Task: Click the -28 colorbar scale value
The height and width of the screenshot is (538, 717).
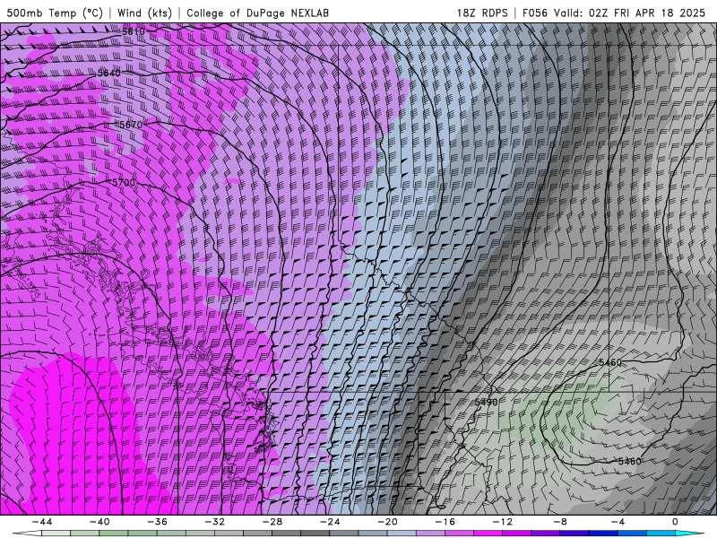Action: pyautogui.click(x=272, y=522)
